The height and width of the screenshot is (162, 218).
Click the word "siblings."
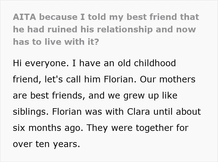coord(31,112)
